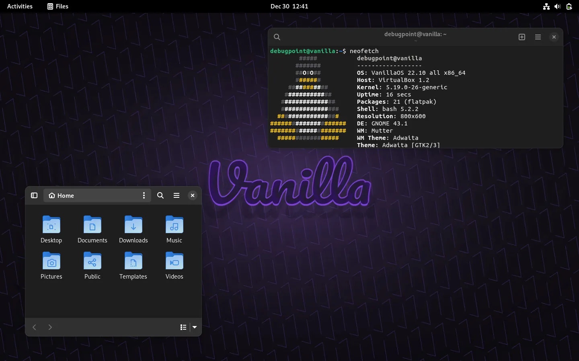Open the Pictures folder

[x=51, y=265]
